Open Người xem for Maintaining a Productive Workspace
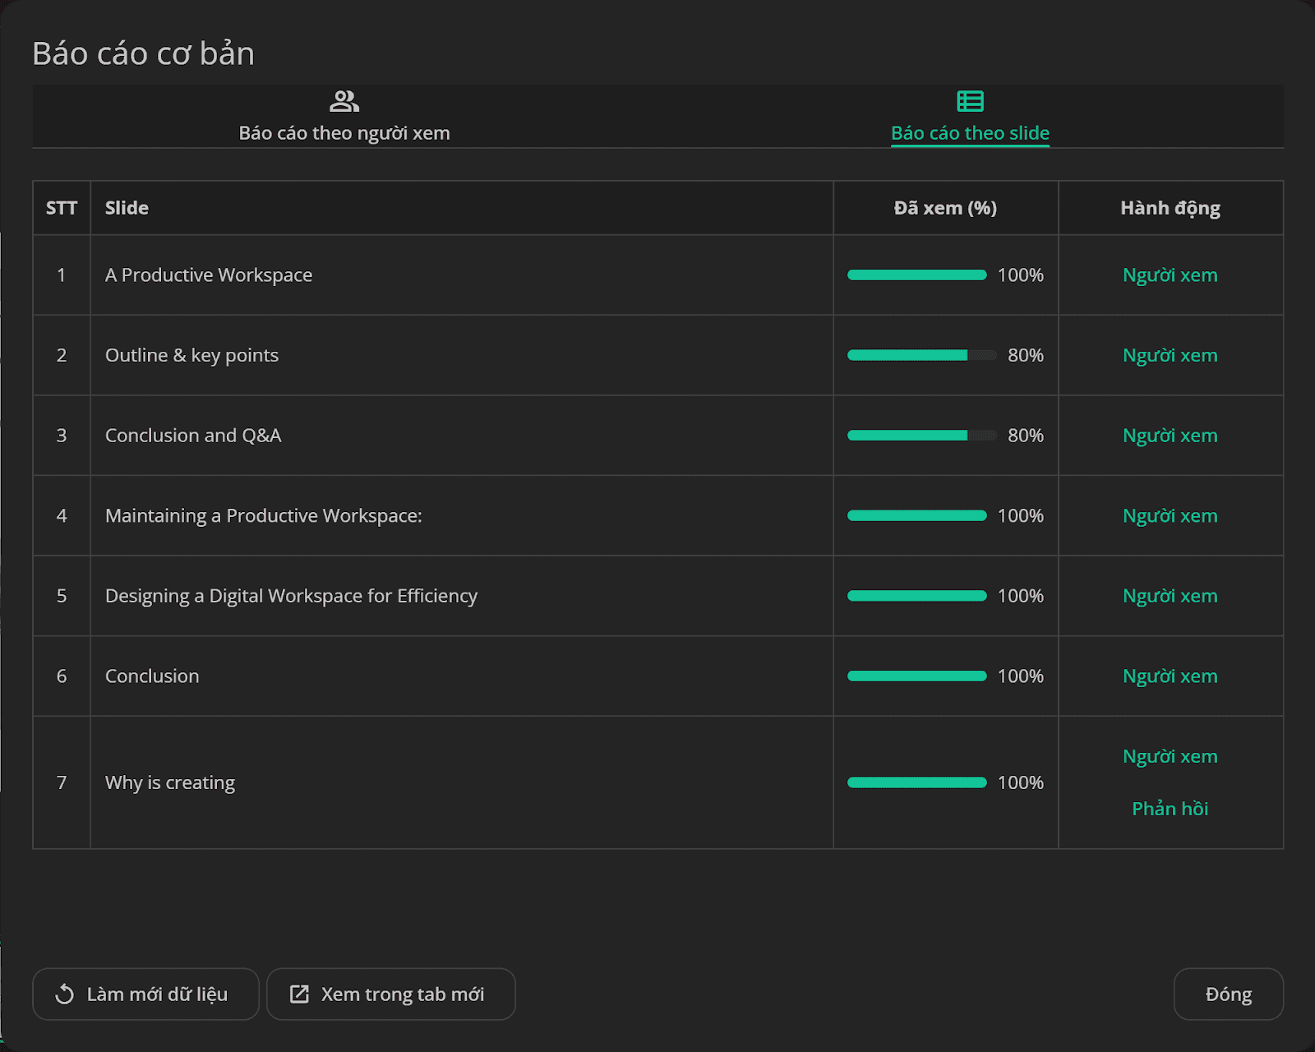Viewport: 1315px width, 1052px height. (x=1170, y=515)
